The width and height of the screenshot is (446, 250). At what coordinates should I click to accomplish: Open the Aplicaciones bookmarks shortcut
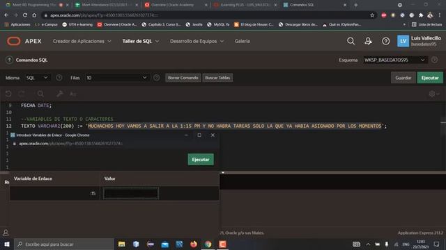(x=17, y=25)
